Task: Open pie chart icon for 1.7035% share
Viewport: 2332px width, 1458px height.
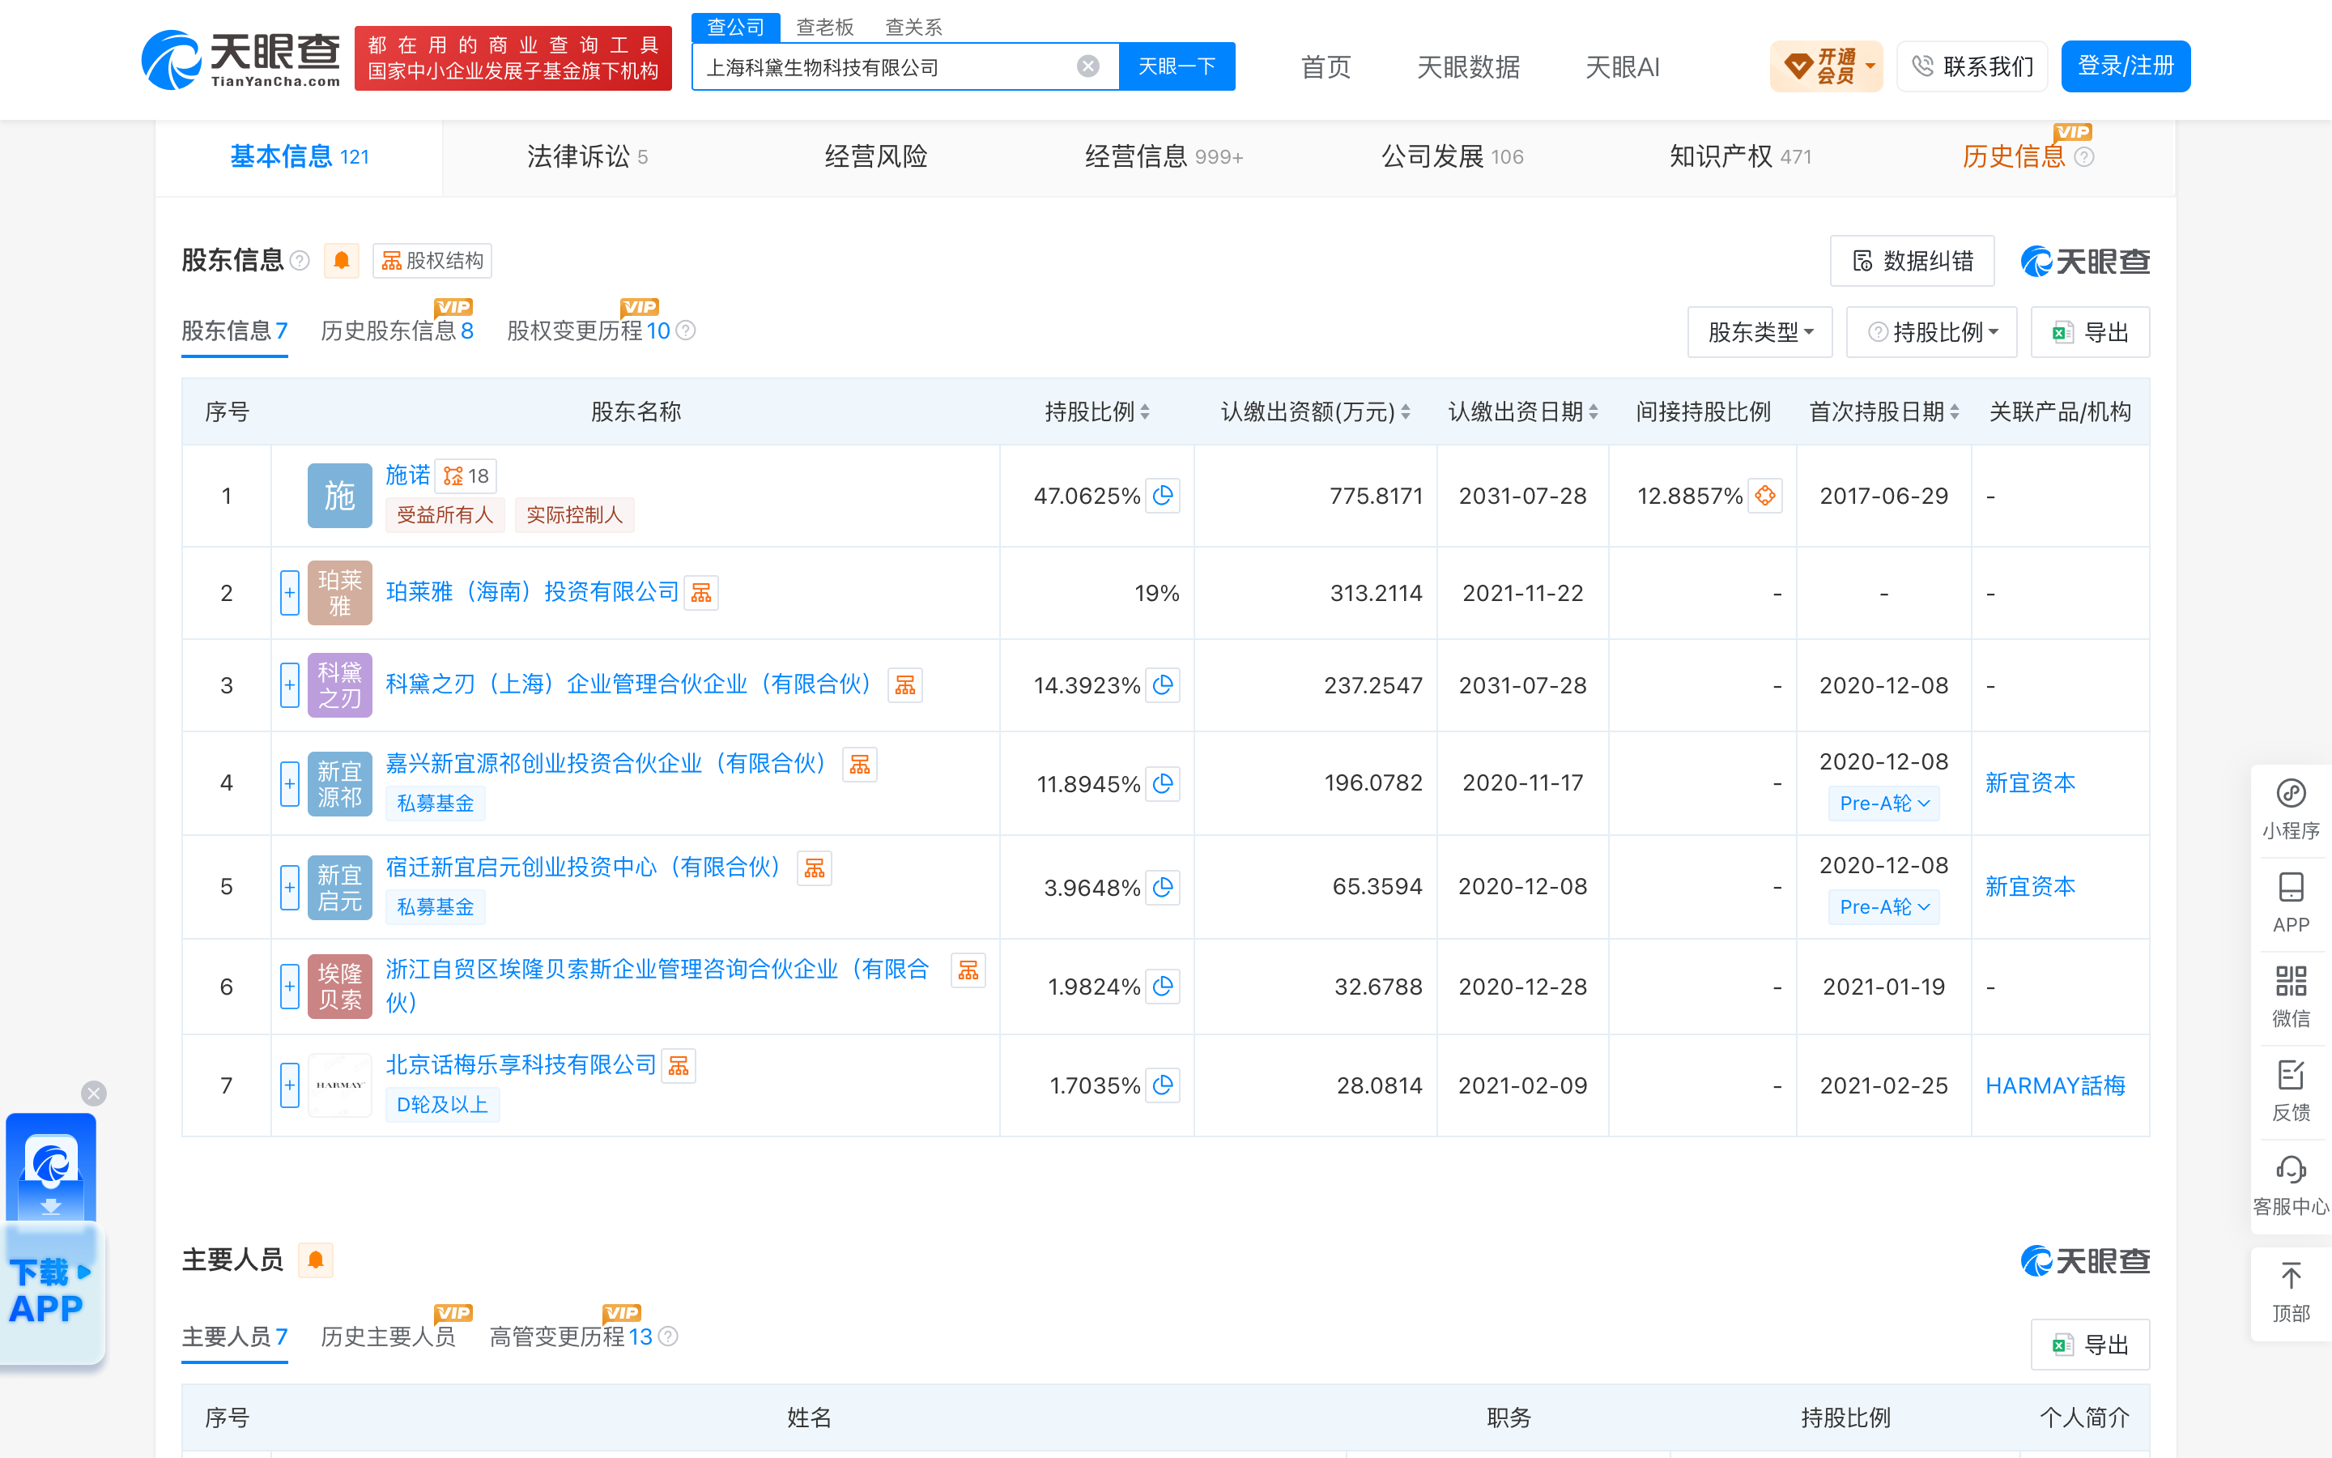Action: tap(1163, 1085)
